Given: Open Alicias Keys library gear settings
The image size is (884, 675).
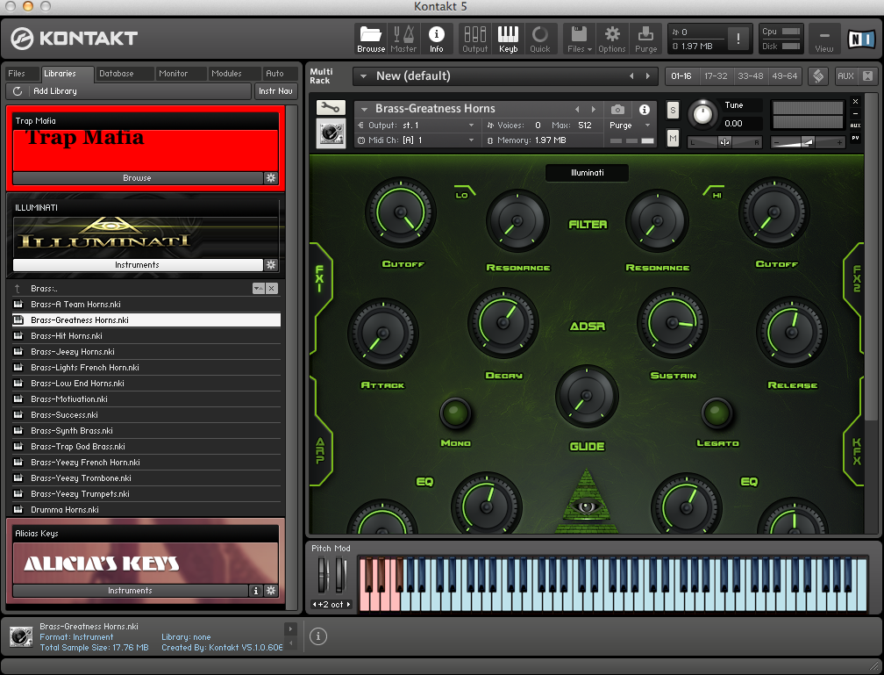Looking at the screenshot, I should (x=271, y=591).
